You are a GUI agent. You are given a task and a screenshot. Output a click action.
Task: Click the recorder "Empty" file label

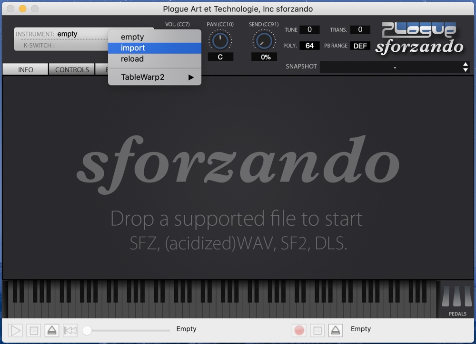pyautogui.click(x=361, y=329)
